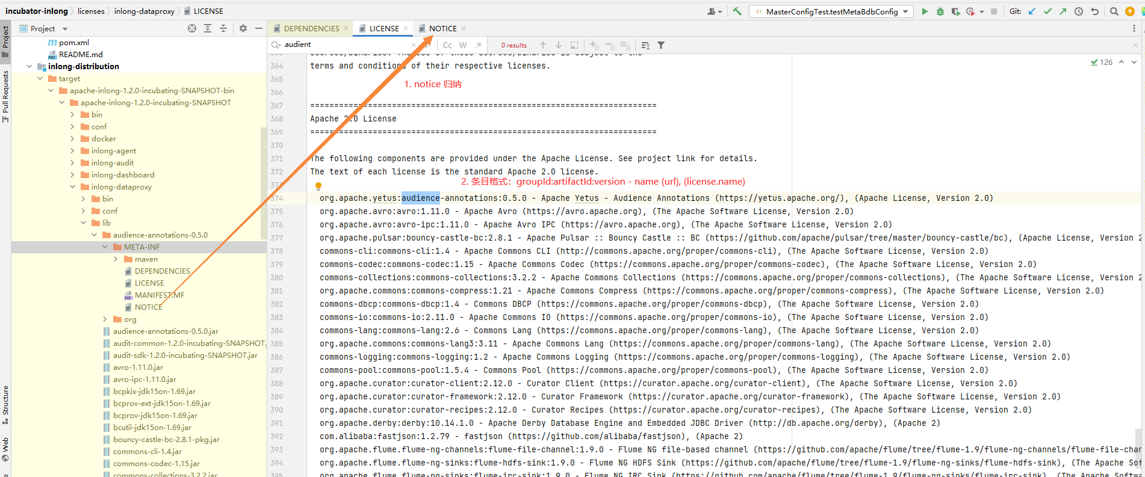The height and width of the screenshot is (477, 1145).
Task: Build project with the hammer icon
Action: (x=737, y=11)
